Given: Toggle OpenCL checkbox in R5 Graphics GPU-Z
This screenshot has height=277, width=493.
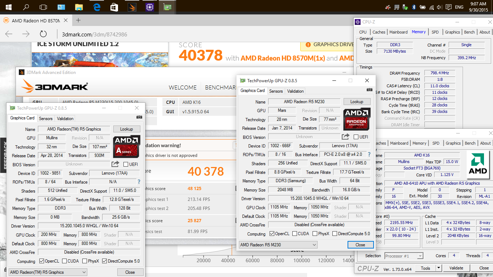Looking at the screenshot, I should point(42,261).
